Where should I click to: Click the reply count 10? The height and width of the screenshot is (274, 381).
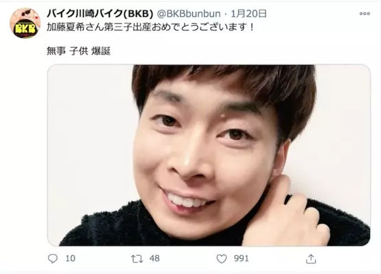click(70, 258)
